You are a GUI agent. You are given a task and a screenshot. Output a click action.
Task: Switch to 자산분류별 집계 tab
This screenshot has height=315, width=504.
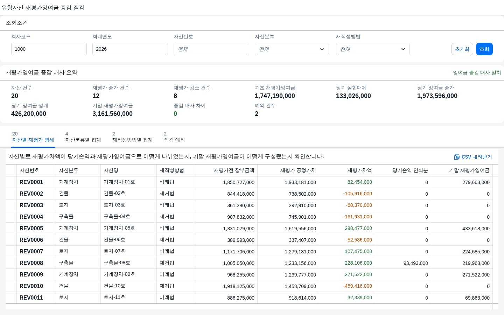(x=83, y=137)
